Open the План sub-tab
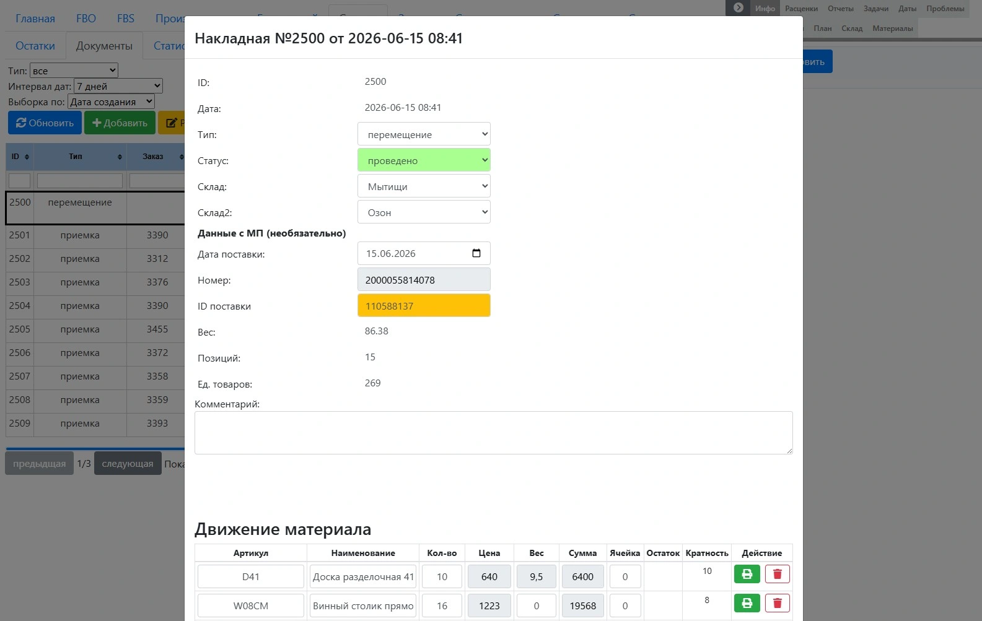The image size is (982, 621). (x=823, y=28)
